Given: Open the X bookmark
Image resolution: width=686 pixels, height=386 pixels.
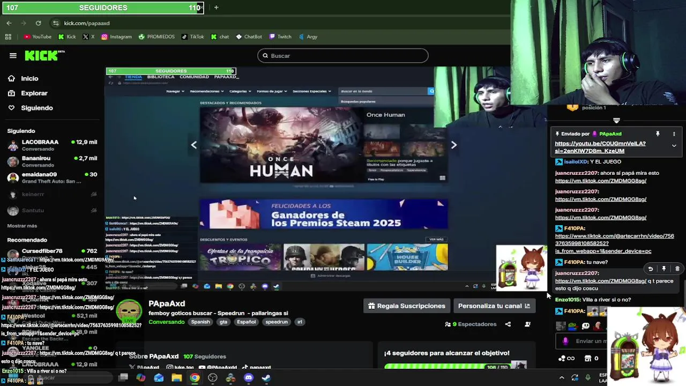Looking at the screenshot, I should (x=89, y=36).
